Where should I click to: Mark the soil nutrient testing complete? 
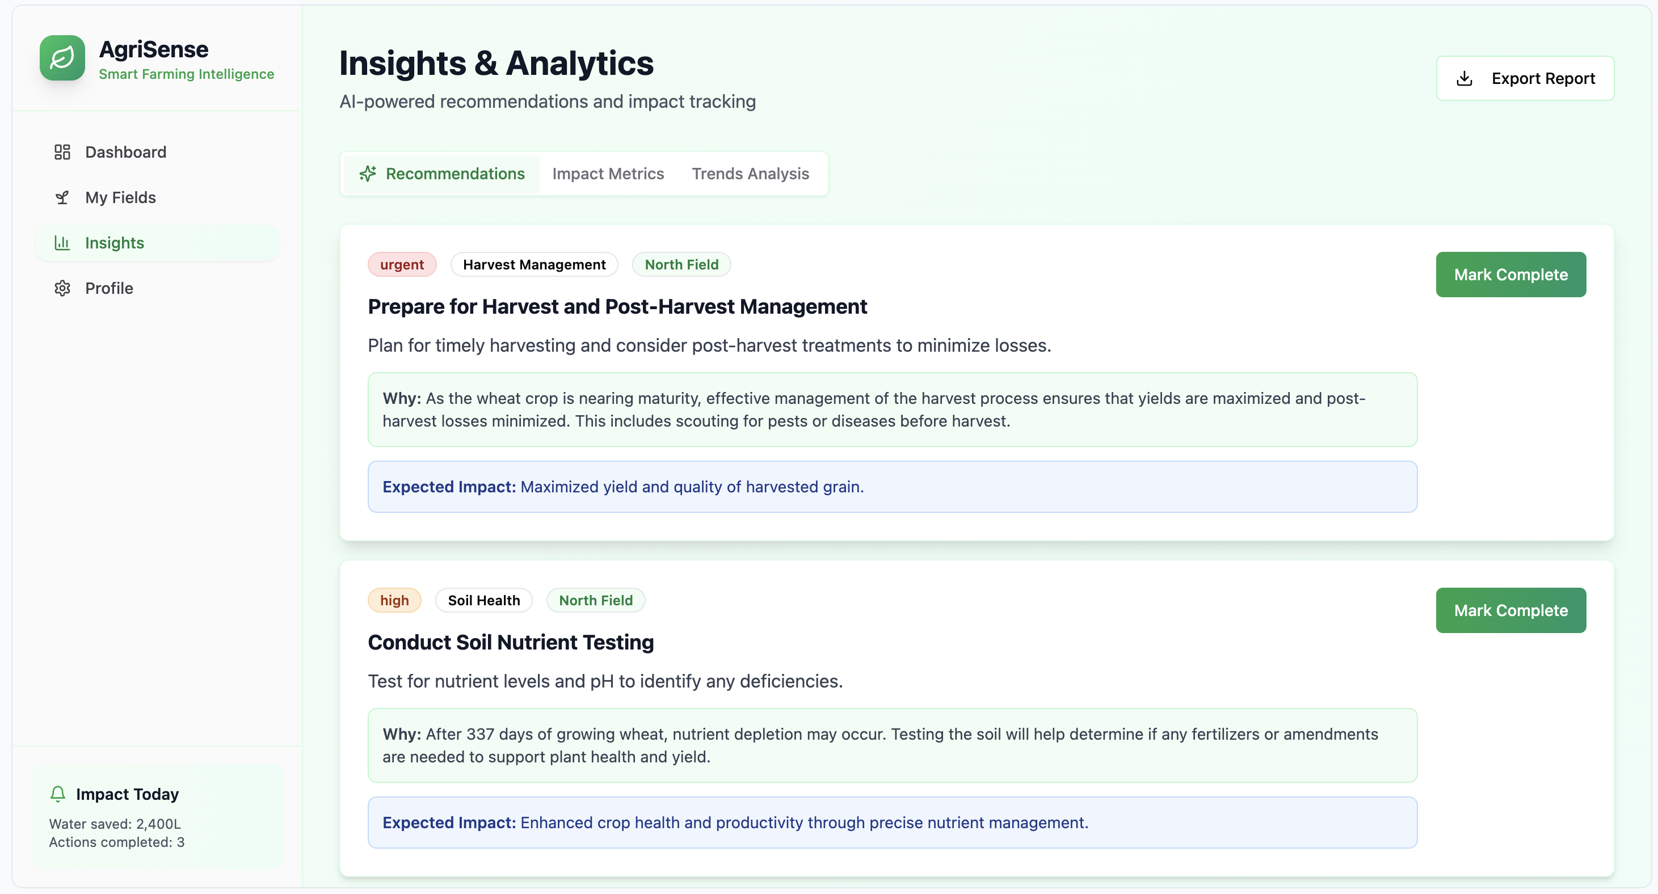1510,610
